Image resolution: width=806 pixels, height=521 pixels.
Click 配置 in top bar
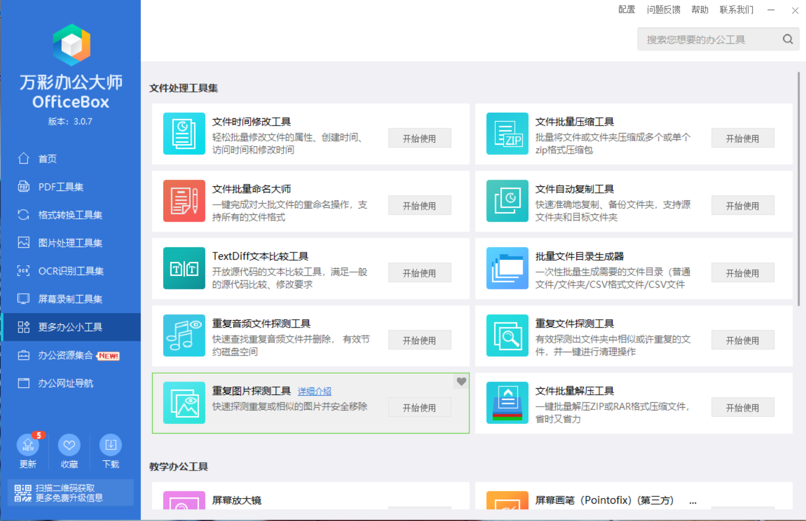click(x=627, y=10)
